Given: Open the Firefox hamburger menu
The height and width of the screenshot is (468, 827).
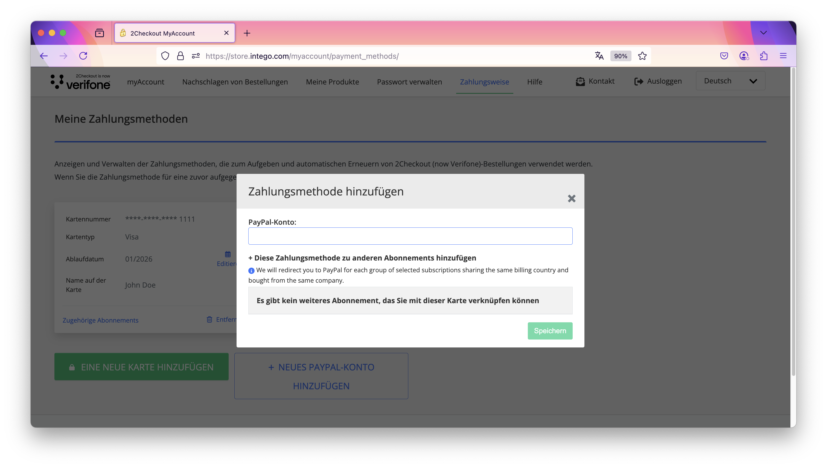Looking at the screenshot, I should pos(783,56).
